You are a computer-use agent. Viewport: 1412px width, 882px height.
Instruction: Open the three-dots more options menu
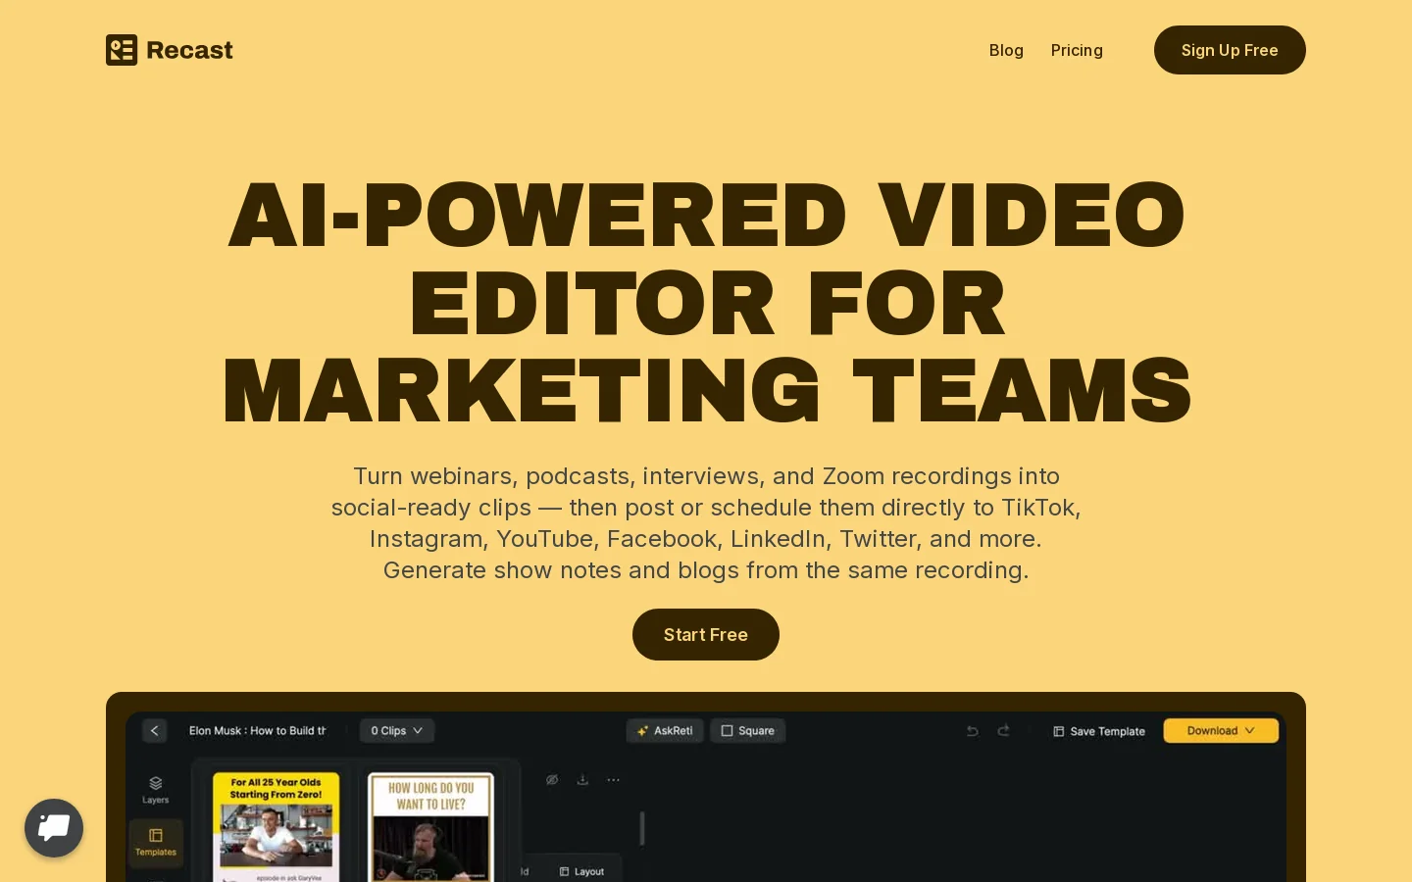click(613, 780)
